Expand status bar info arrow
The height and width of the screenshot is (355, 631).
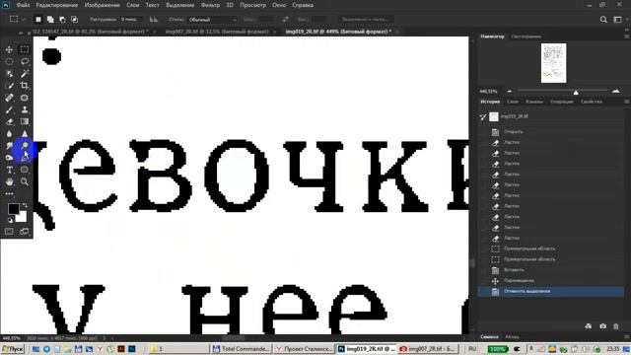105,338
